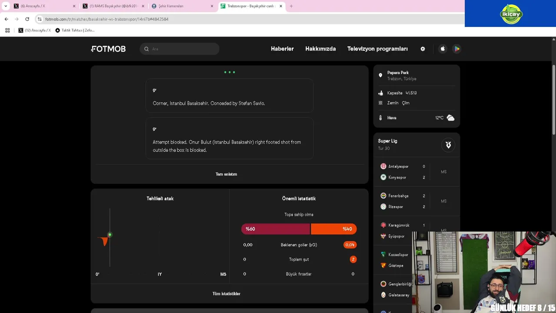This screenshot has height=313, width=556.
Task: Click the site info icon in address bar
Action: [x=40, y=19]
